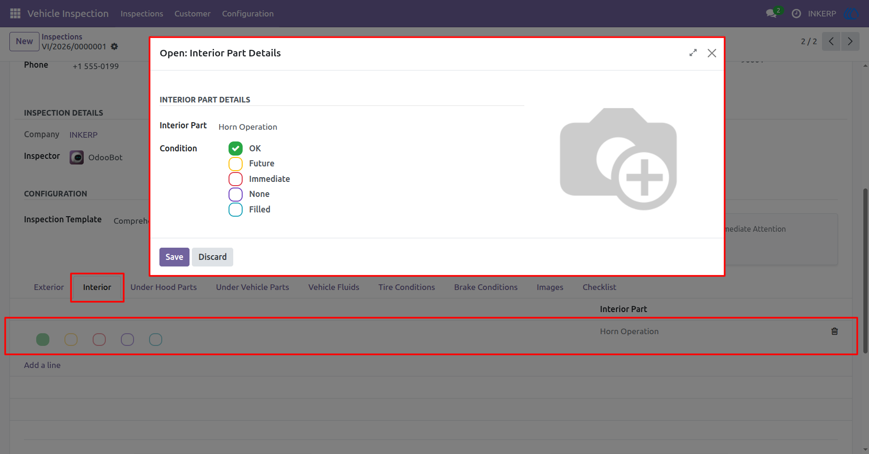869x454 pixels.
Task: Click the Inspections breadcrumb link
Action: (62, 37)
